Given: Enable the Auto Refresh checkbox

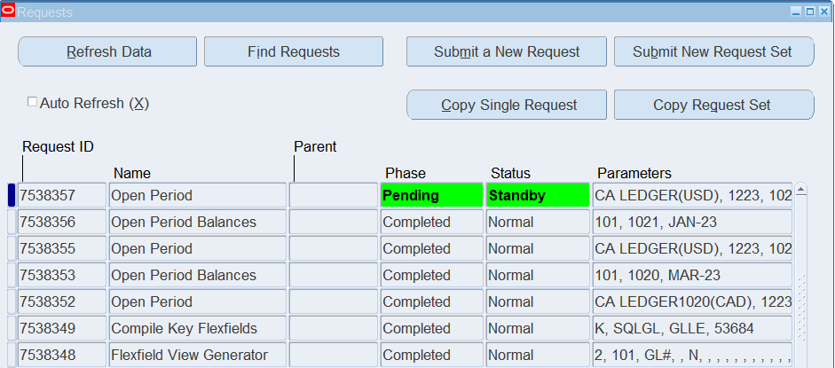Looking at the screenshot, I should 33,102.
